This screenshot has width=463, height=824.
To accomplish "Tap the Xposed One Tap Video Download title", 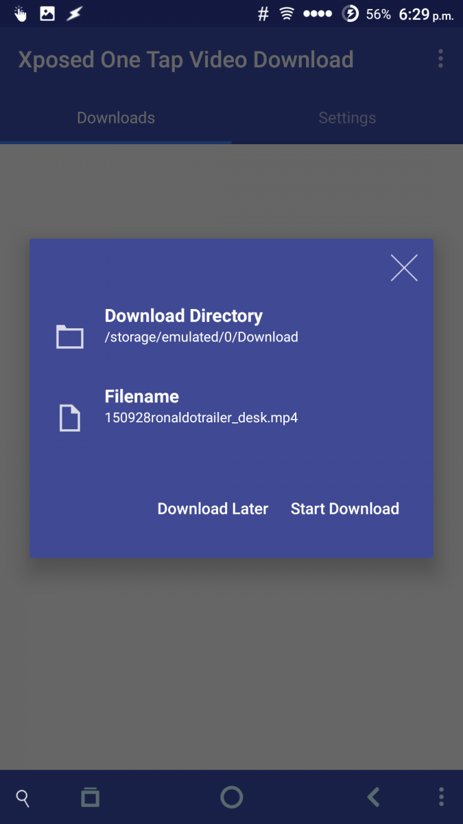I will tap(186, 60).
